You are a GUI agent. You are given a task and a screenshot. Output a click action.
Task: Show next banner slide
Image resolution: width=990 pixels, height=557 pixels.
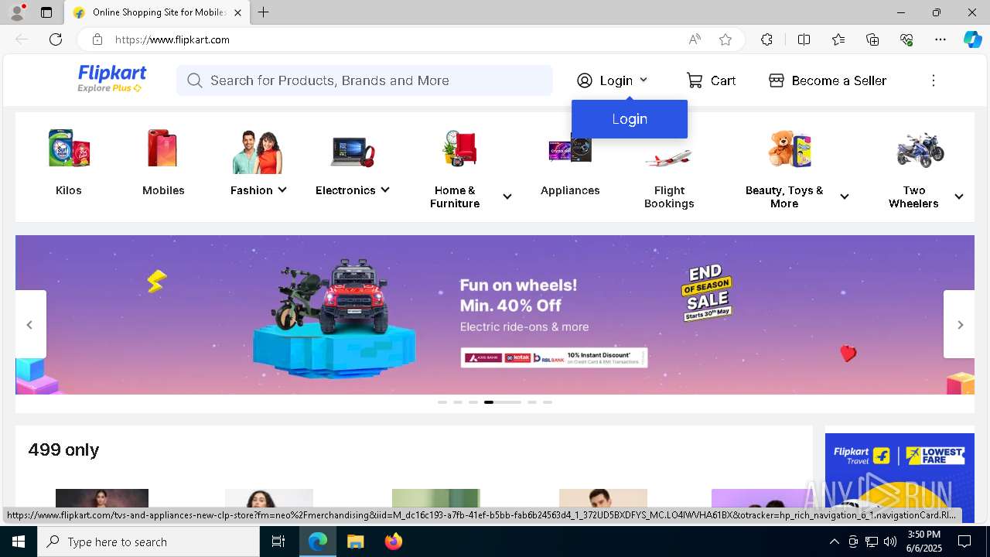point(960,324)
